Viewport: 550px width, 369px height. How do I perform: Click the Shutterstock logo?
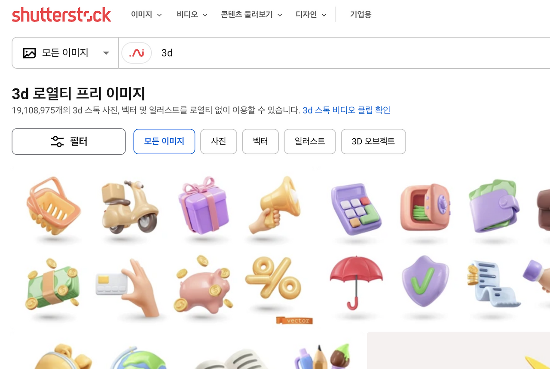(x=61, y=15)
